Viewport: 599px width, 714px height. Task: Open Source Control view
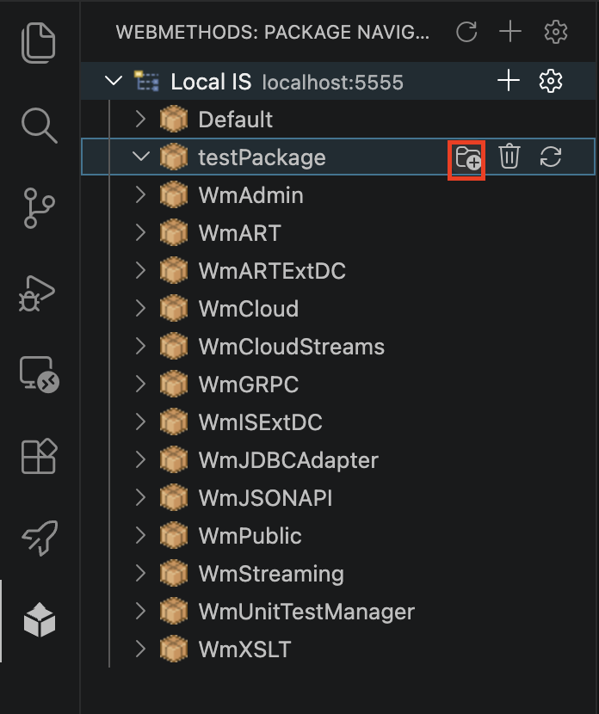(40, 208)
